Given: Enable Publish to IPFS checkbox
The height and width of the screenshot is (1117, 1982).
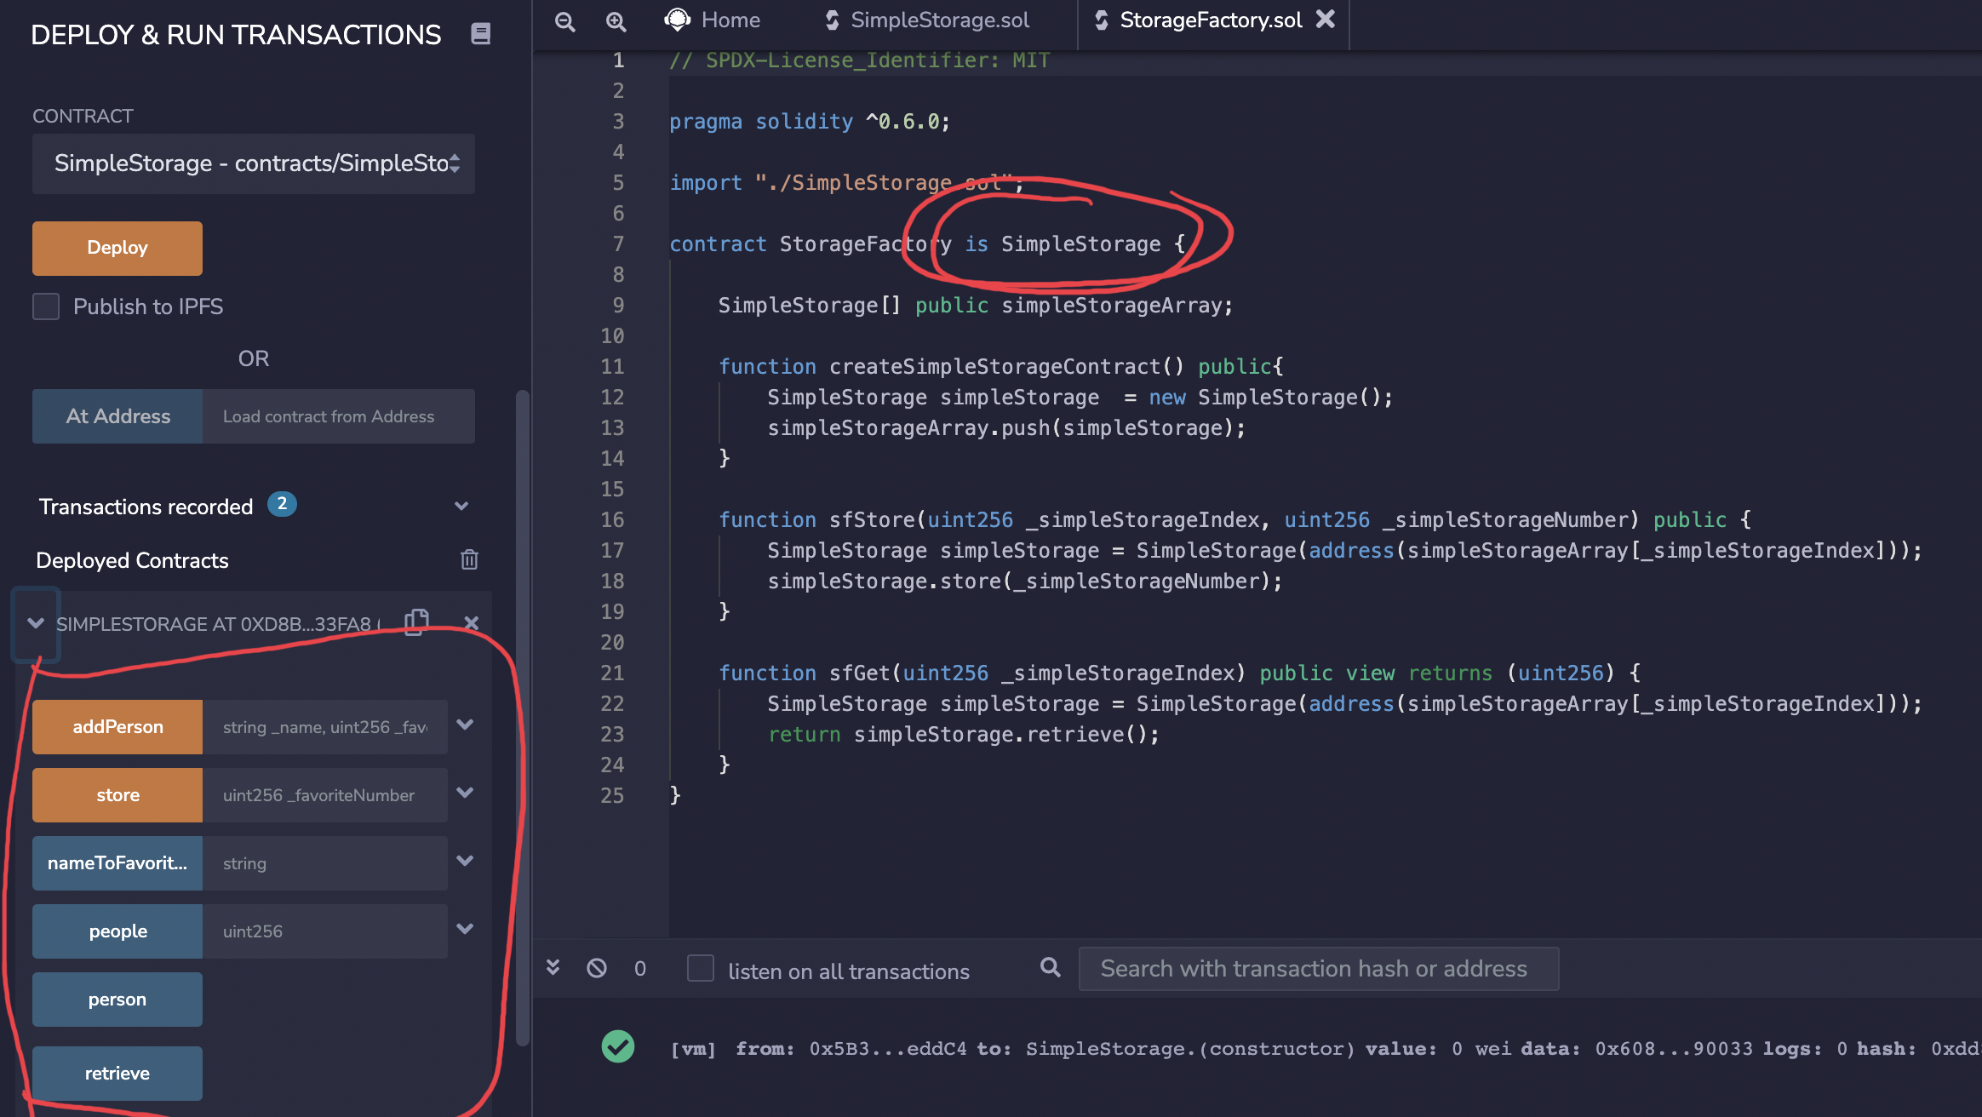Looking at the screenshot, I should (x=46, y=306).
